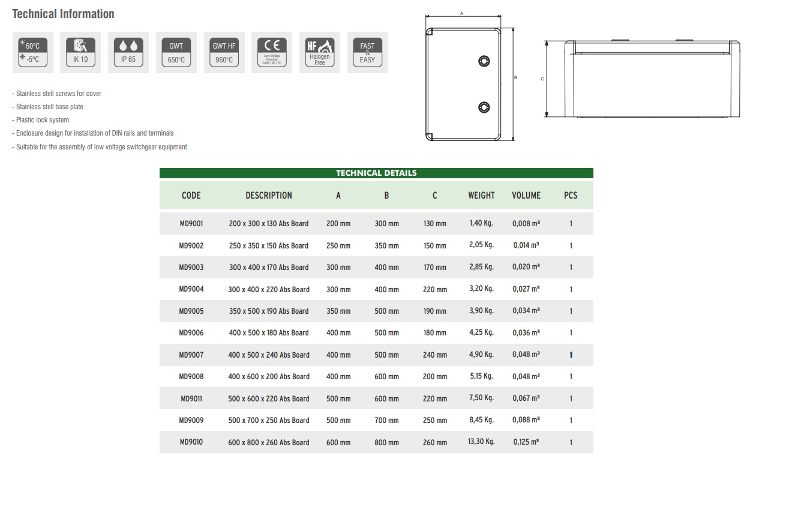Click the 600 x 800 x 260 Abs Board description
804x510 pixels.
point(269,442)
